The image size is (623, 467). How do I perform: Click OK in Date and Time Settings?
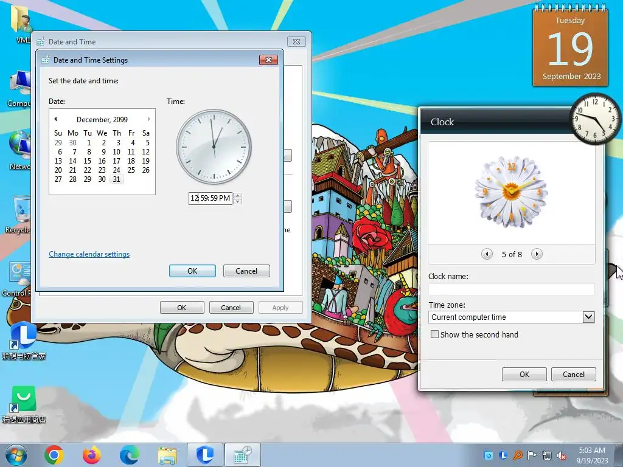pyautogui.click(x=192, y=271)
